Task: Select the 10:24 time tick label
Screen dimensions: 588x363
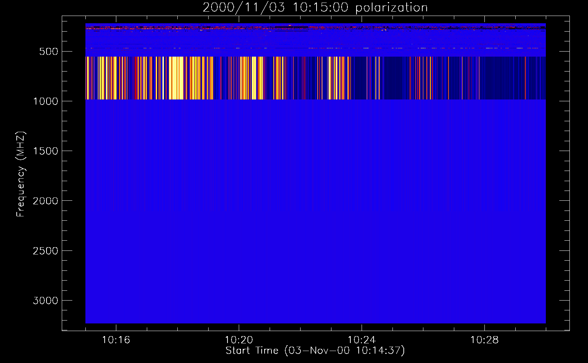Action: [362, 340]
